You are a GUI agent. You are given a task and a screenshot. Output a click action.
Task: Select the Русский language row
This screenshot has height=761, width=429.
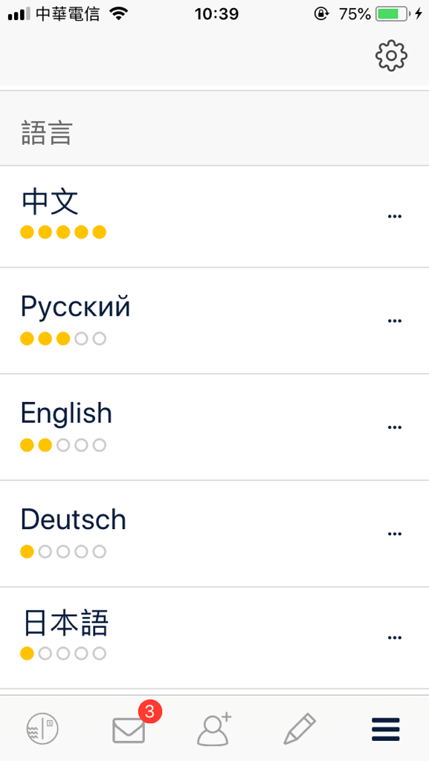pos(214,321)
